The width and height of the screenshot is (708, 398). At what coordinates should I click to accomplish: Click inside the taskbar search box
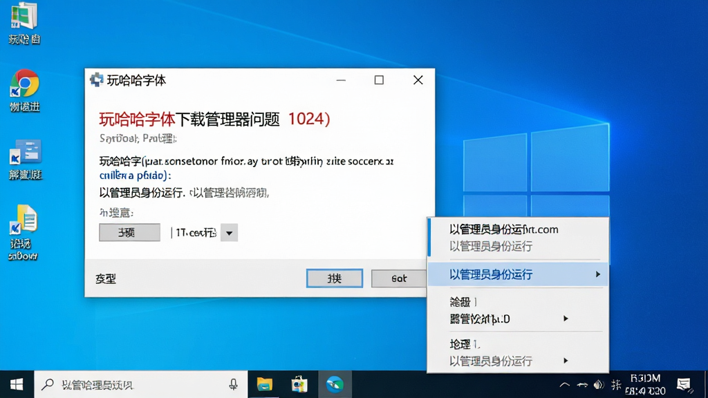click(x=141, y=384)
